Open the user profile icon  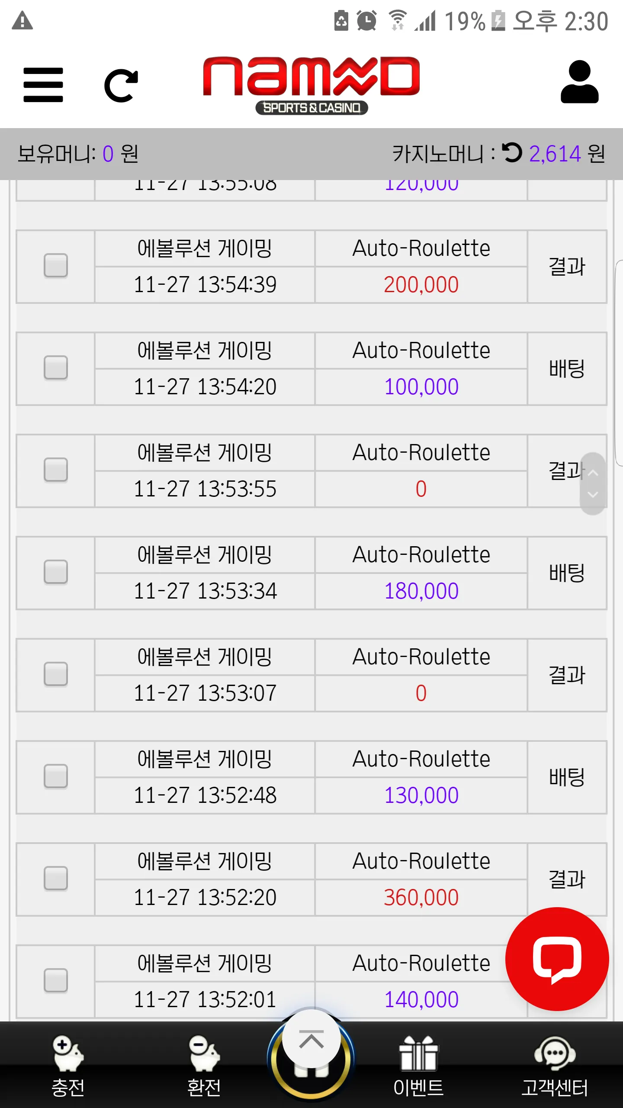tap(579, 82)
